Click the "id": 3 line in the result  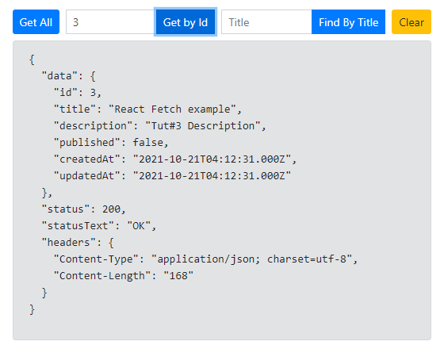coord(78,92)
